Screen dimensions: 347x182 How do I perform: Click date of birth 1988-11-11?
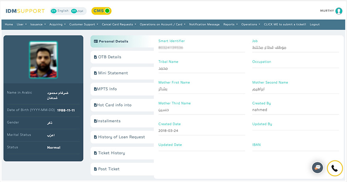[x=66, y=110]
